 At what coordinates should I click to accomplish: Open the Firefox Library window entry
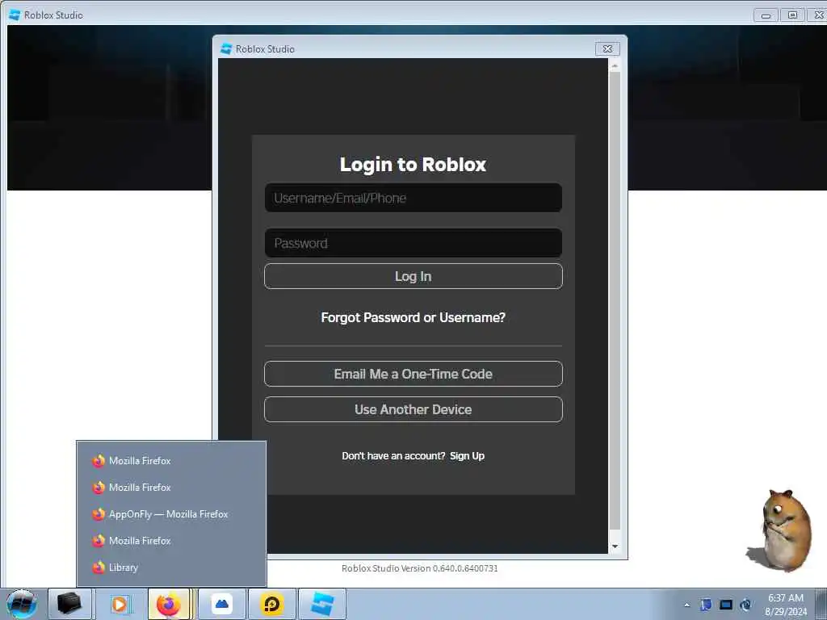pos(171,568)
